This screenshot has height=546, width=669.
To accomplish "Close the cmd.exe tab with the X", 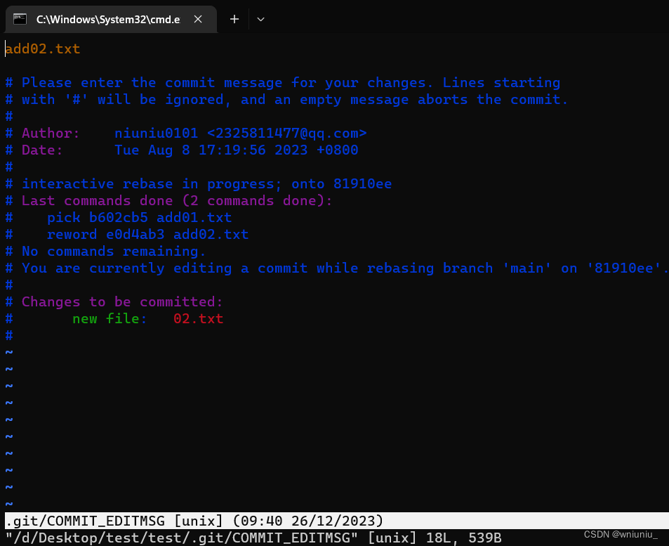I will click(196, 19).
